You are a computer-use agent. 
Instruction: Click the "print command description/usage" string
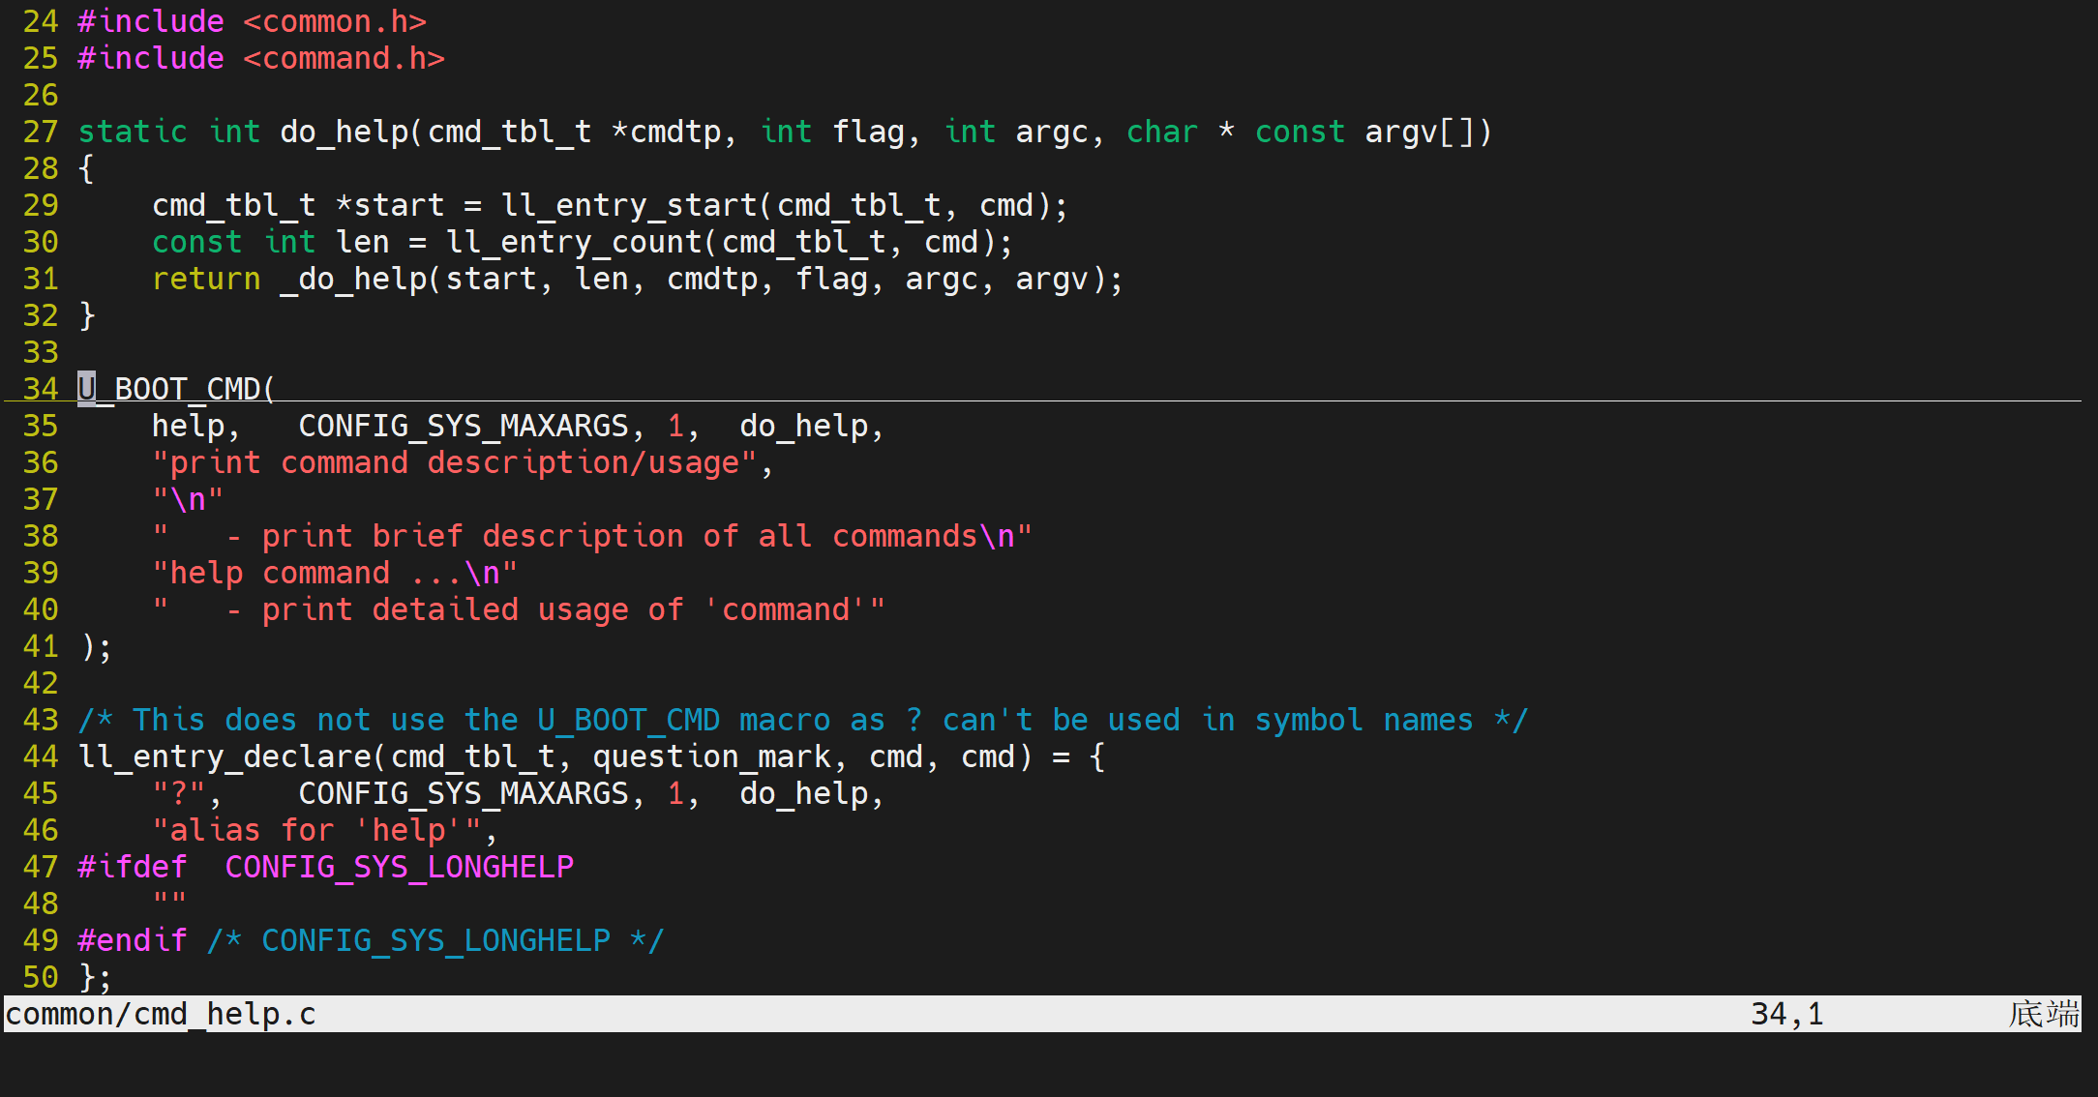point(454,462)
